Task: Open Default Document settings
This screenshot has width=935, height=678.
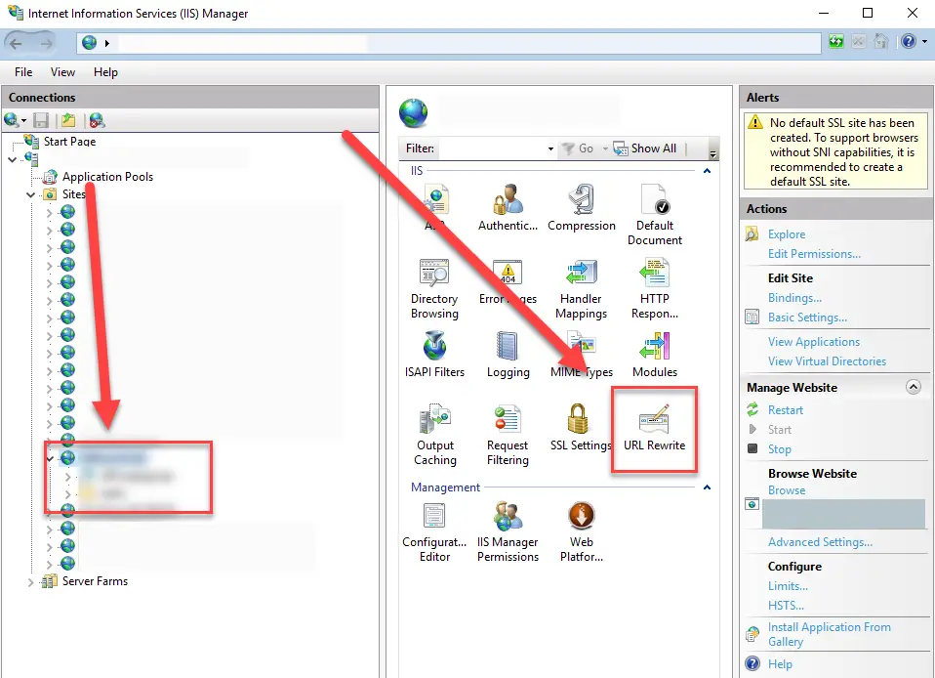Action: click(654, 214)
